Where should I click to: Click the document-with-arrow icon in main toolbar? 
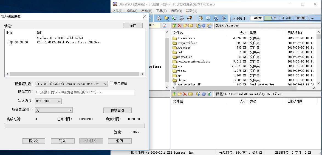click(x=200, y=18)
